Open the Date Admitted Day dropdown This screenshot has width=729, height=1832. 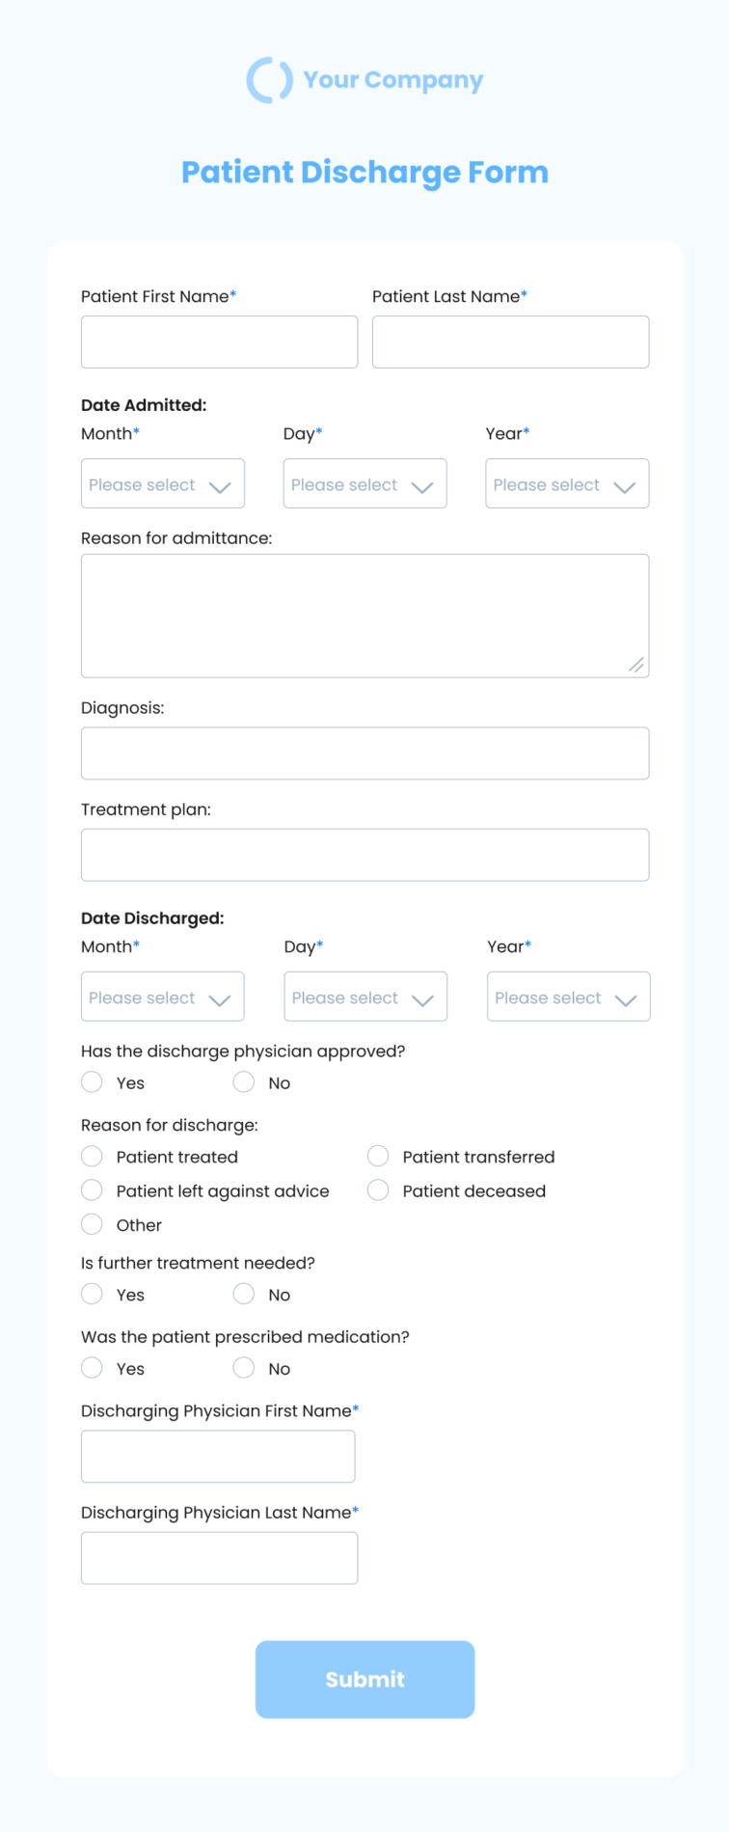point(364,483)
